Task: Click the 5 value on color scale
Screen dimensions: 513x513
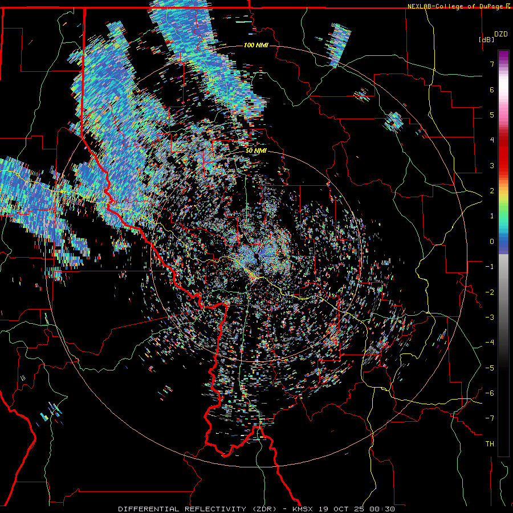Action: click(x=492, y=115)
